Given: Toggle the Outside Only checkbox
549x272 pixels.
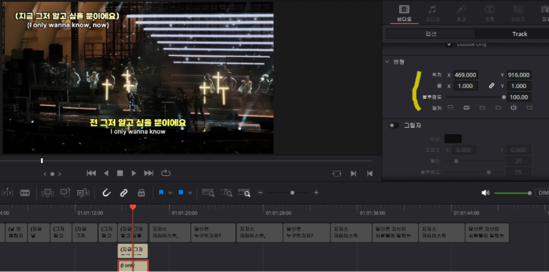Looking at the screenshot, I should pyautogui.click(x=448, y=44).
